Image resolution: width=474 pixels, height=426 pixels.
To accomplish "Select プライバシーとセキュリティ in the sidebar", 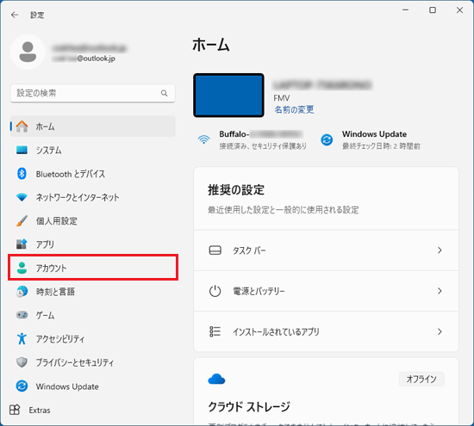I will point(93,362).
